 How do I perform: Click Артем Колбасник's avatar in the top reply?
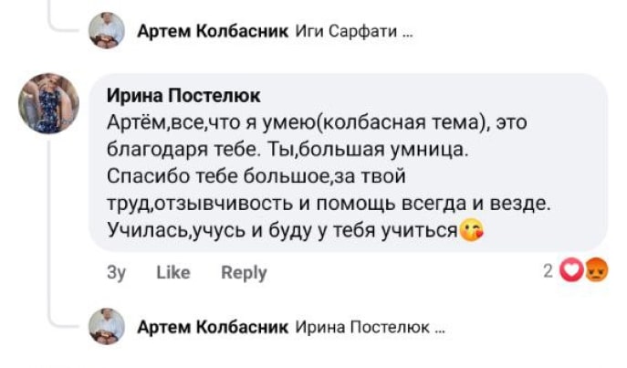point(106,32)
